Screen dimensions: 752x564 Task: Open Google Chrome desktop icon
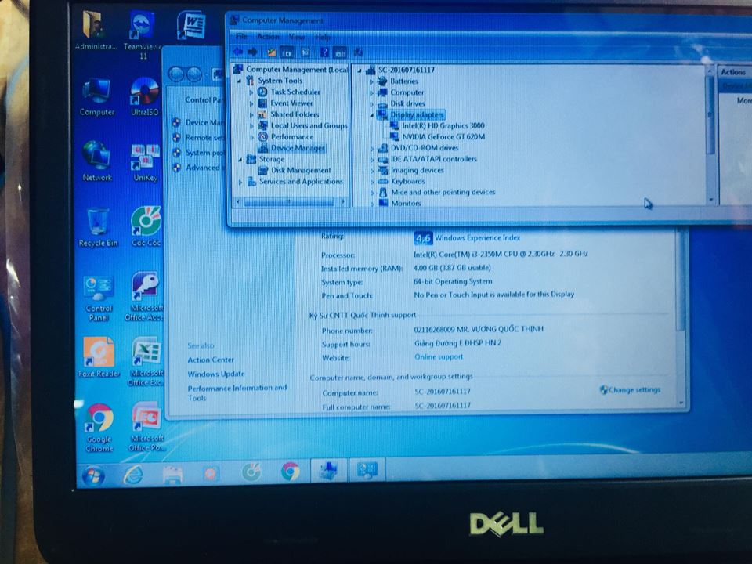tap(99, 428)
